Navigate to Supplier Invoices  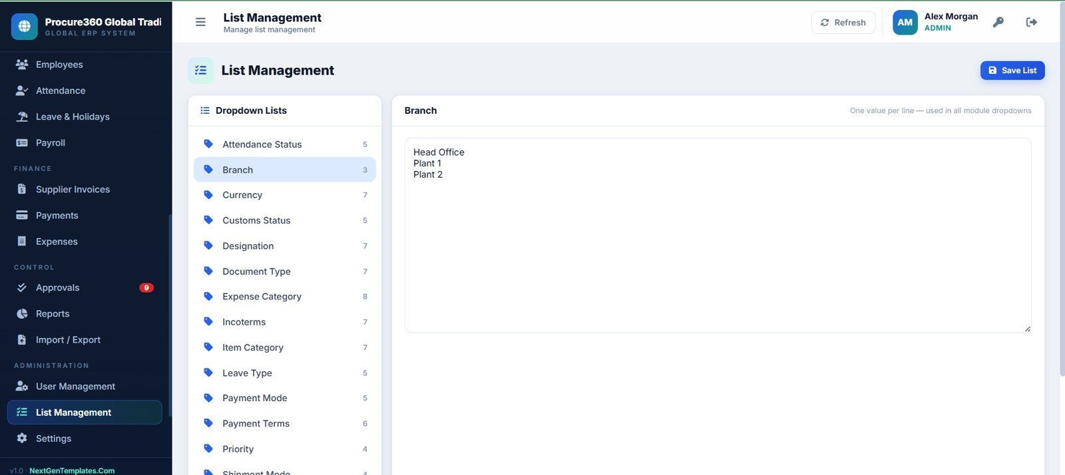pos(85,189)
